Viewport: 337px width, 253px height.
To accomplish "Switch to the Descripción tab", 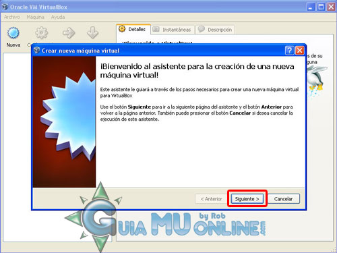I will [x=215, y=30].
